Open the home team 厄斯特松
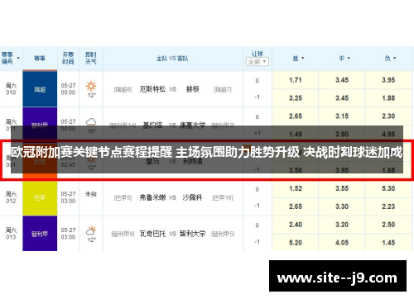 [x=152, y=89]
